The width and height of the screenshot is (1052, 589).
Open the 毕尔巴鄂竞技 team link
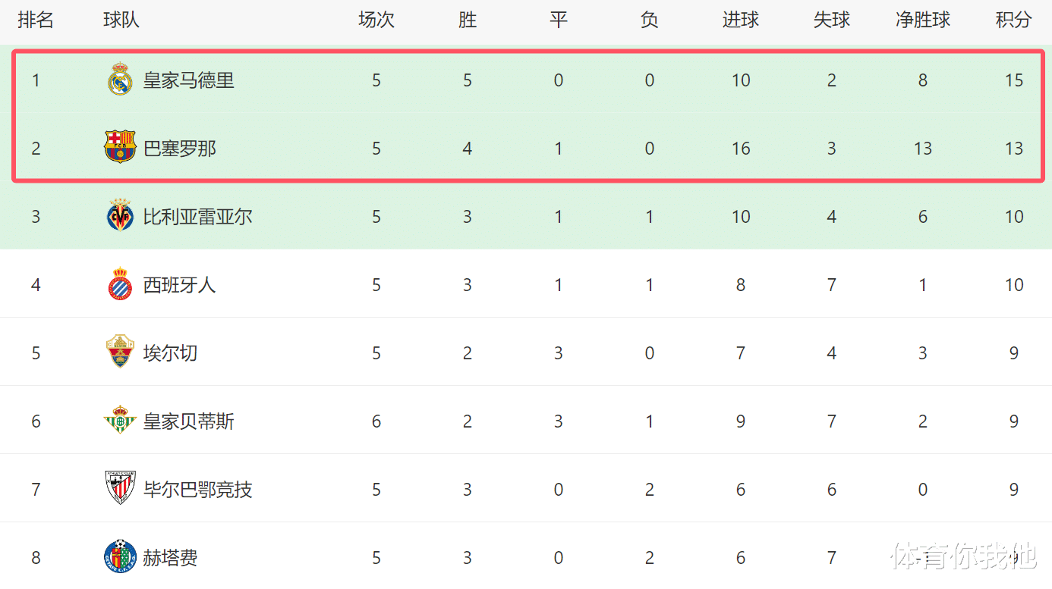coord(198,490)
